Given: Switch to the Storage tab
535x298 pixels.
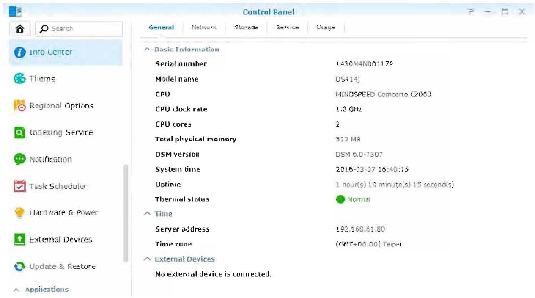Looking at the screenshot, I should (246, 28).
